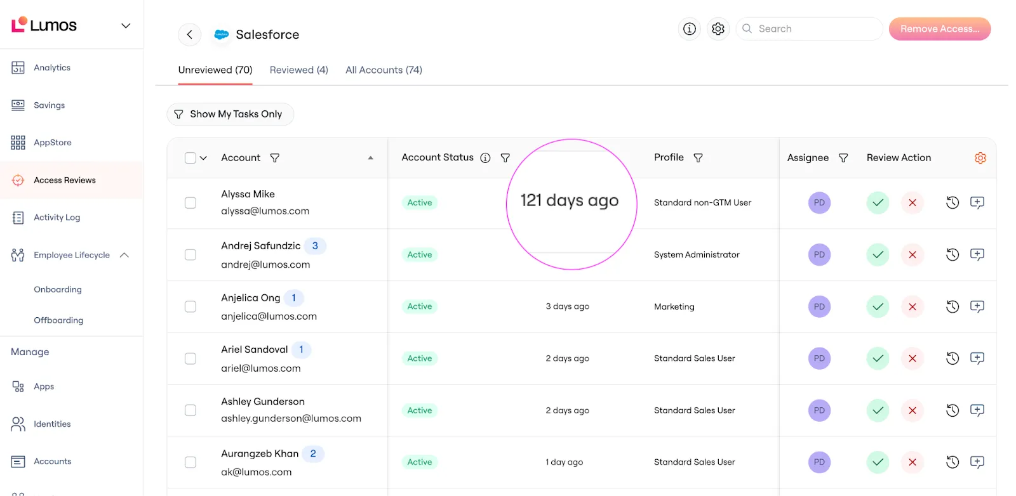This screenshot has height=496, width=1016.
Task: Click into the Search field
Action: pyautogui.click(x=809, y=29)
